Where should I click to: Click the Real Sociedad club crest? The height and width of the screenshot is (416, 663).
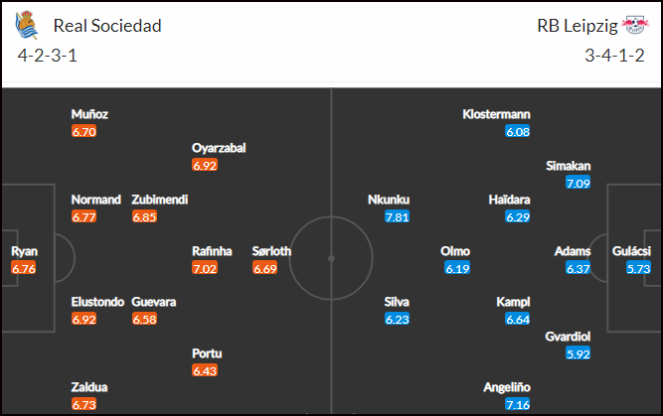point(26,26)
